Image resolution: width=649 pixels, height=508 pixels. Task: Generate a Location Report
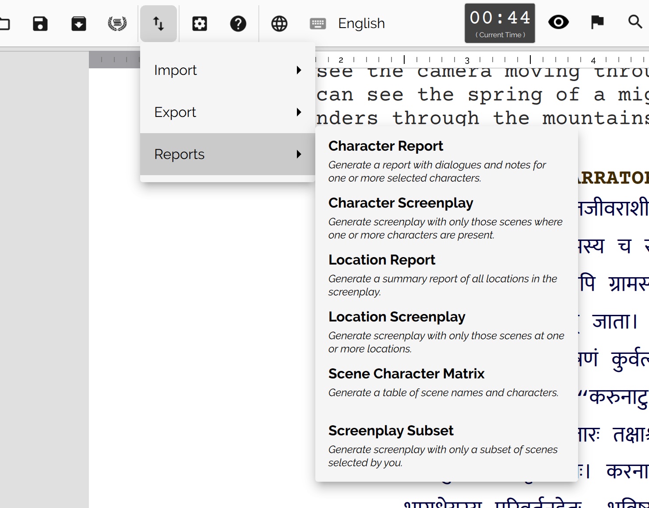pyautogui.click(x=382, y=259)
